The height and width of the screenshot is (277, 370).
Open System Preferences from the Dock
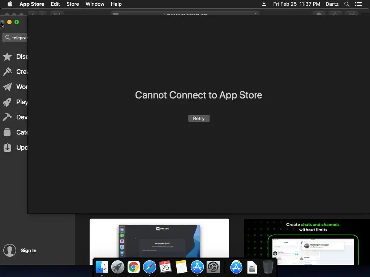(213, 267)
